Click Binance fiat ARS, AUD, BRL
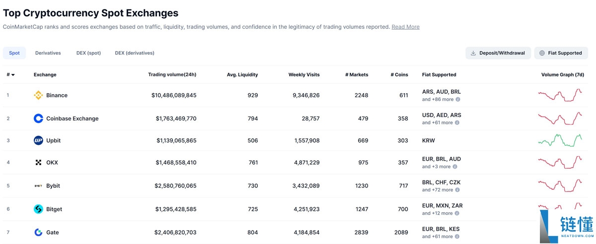 (442, 92)
